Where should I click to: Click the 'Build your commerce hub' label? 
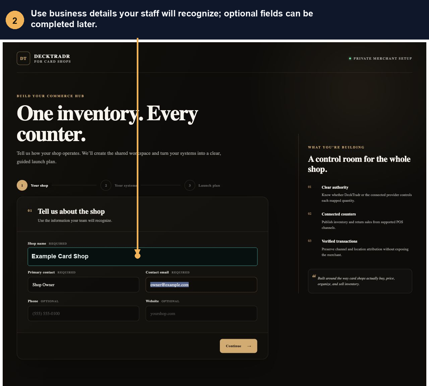tap(51, 96)
